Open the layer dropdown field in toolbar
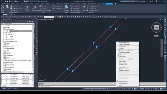Screen dimensions: 167x94 click(49, 17)
